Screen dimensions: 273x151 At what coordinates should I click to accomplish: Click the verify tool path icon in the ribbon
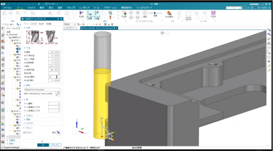coord(110,13)
